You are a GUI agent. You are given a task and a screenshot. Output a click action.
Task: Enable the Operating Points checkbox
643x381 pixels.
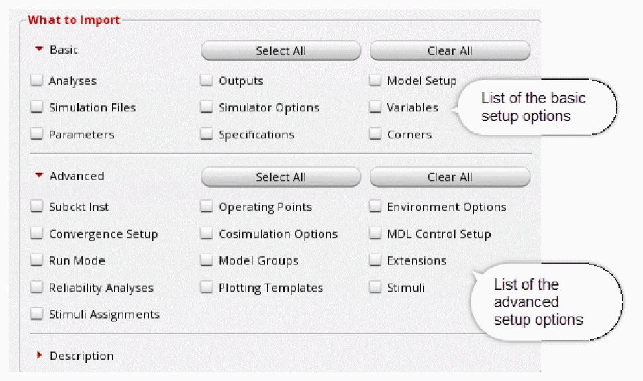pyautogui.click(x=207, y=207)
